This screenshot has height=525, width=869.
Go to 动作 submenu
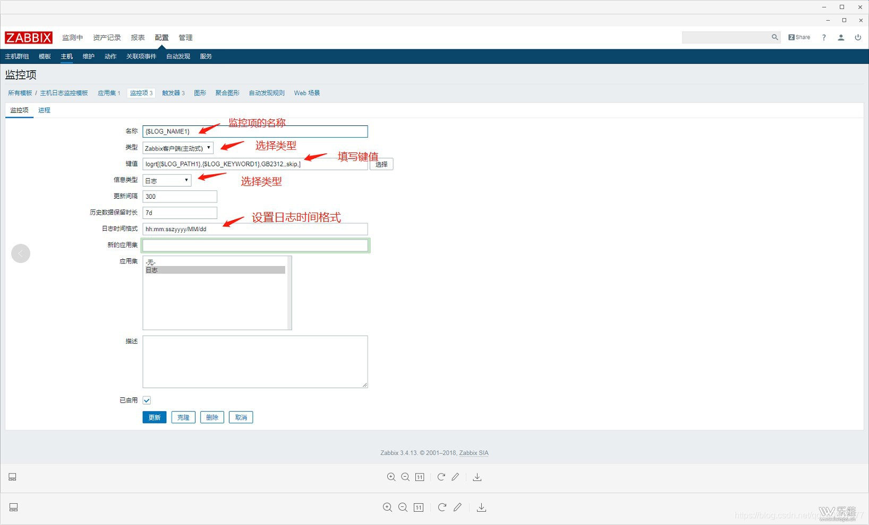click(x=110, y=56)
